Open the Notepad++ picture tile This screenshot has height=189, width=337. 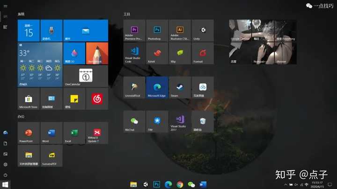click(263, 53)
